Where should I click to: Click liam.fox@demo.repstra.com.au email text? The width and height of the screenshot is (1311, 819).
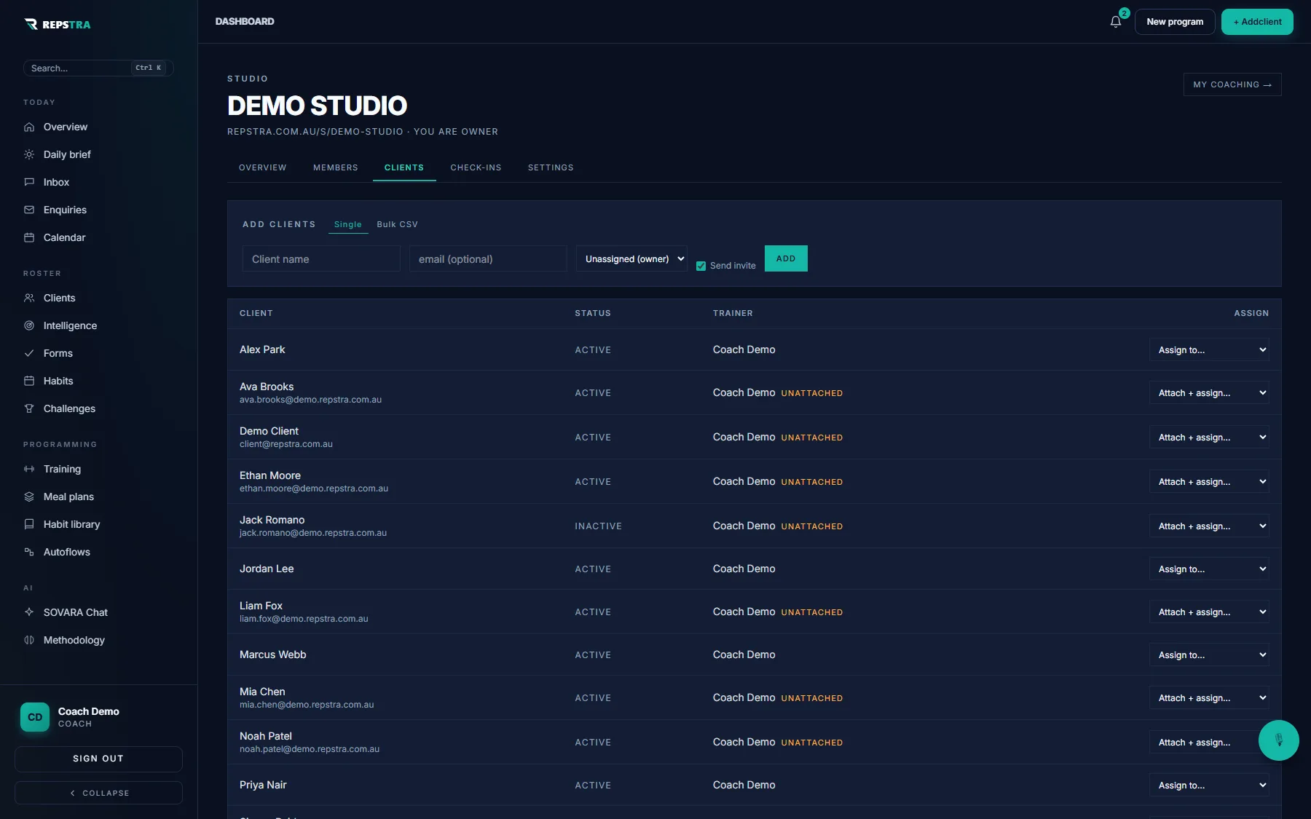click(x=304, y=619)
